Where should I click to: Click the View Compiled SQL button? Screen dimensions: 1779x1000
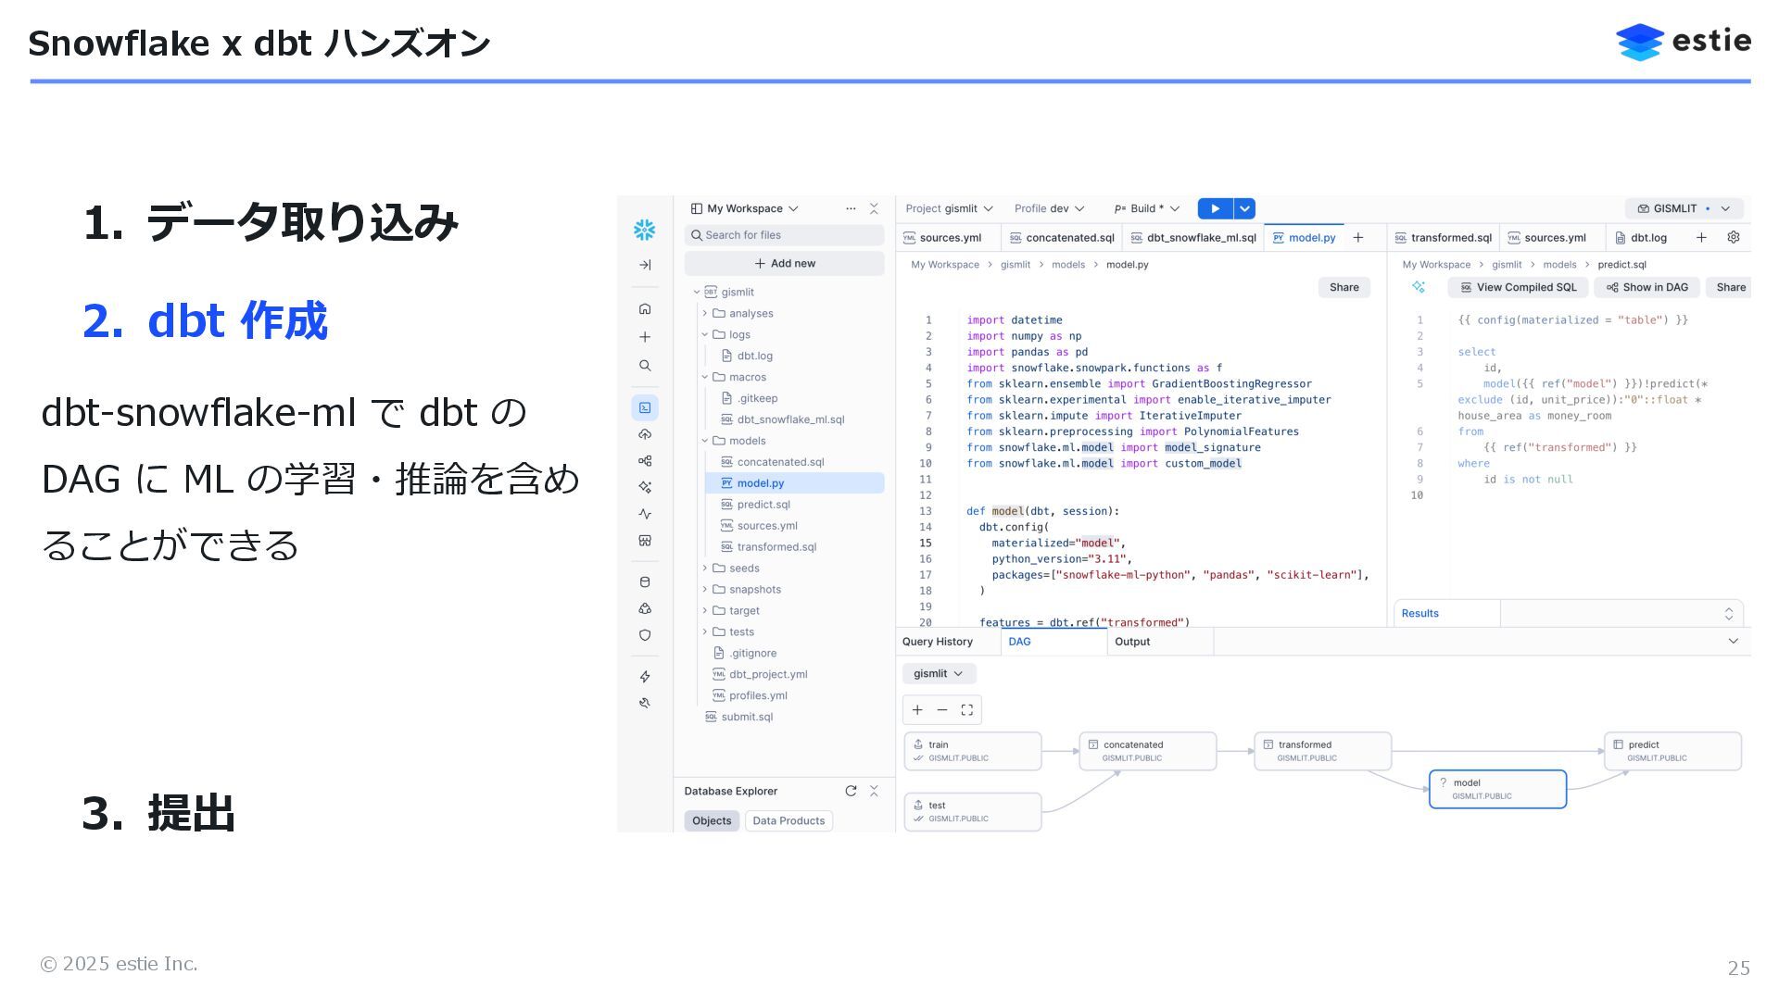[1518, 287]
